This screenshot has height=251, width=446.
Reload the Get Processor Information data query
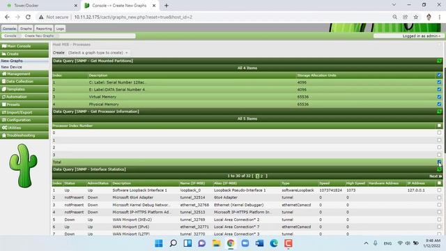[439, 112]
